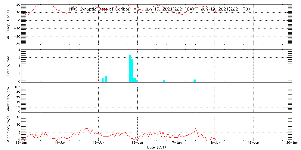
Task: Click the tallest cyan precipitation bar
Action: click(x=130, y=68)
